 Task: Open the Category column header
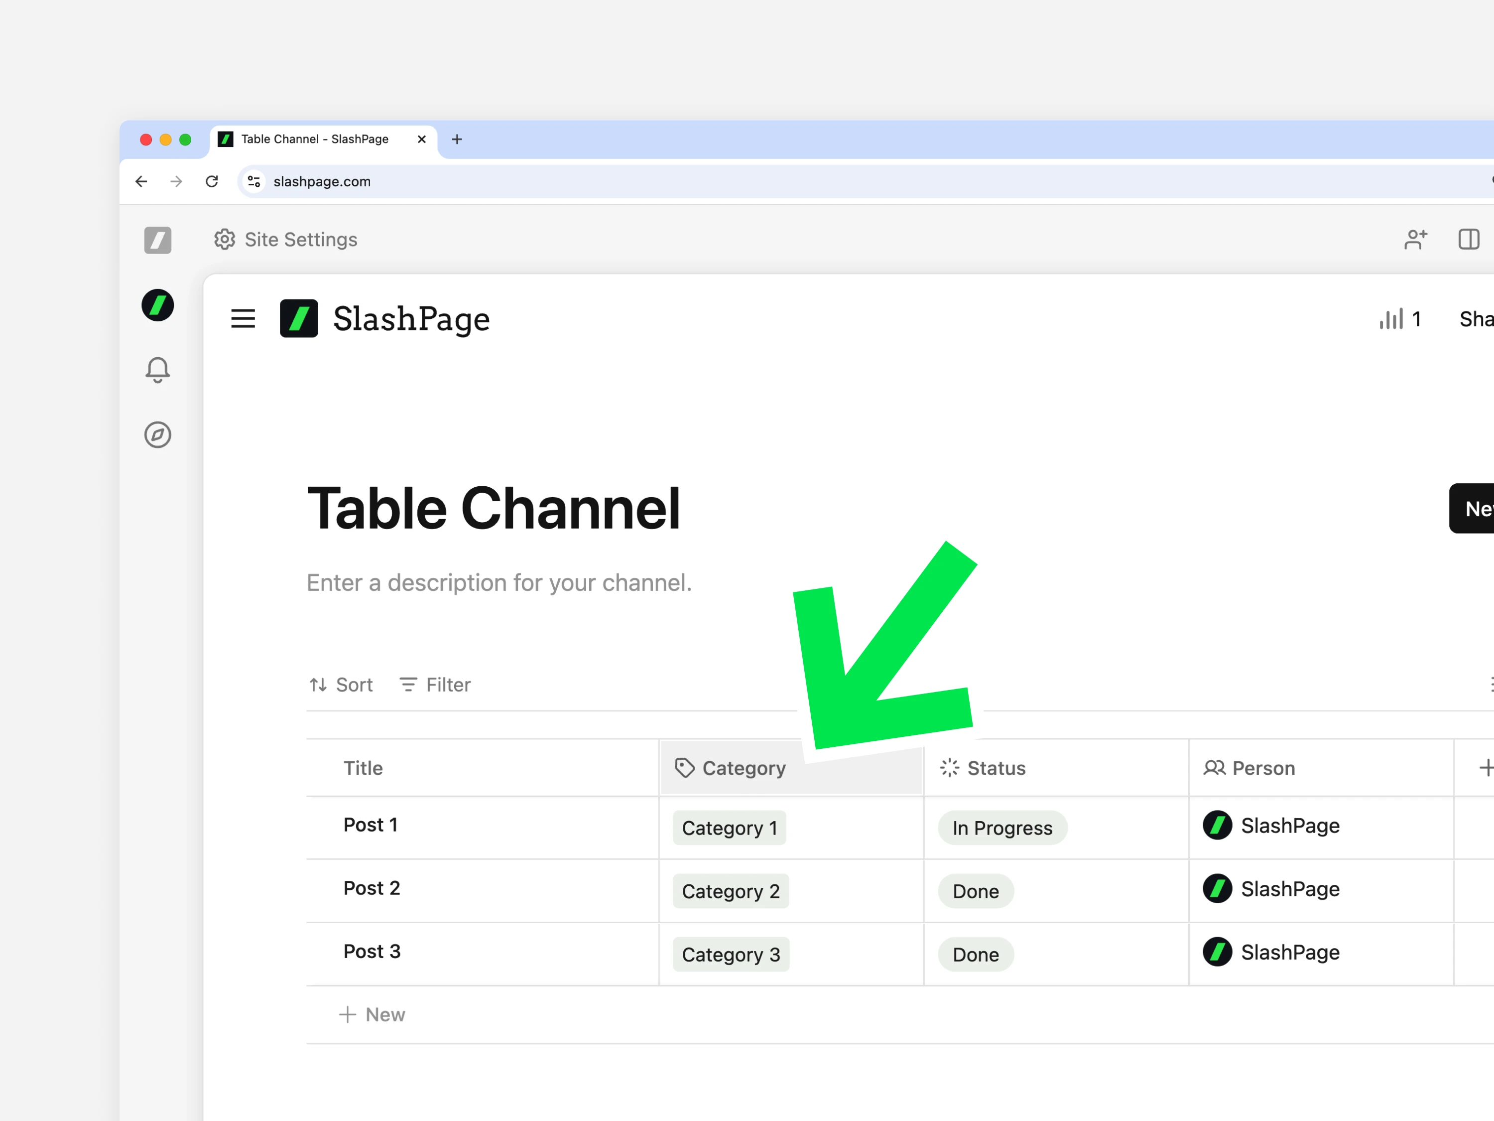click(792, 768)
